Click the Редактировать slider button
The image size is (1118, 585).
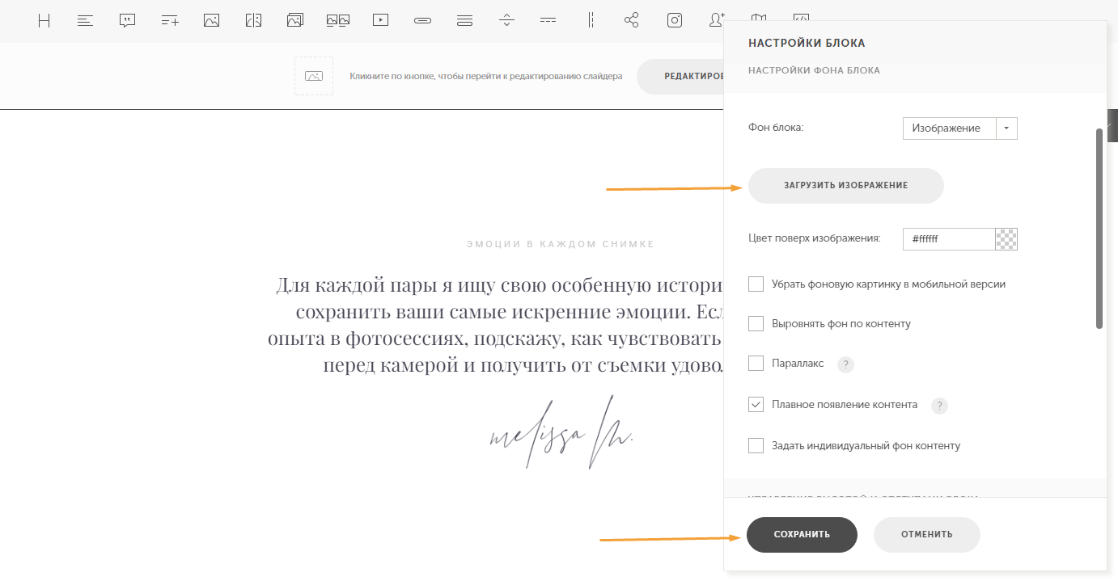click(x=680, y=76)
